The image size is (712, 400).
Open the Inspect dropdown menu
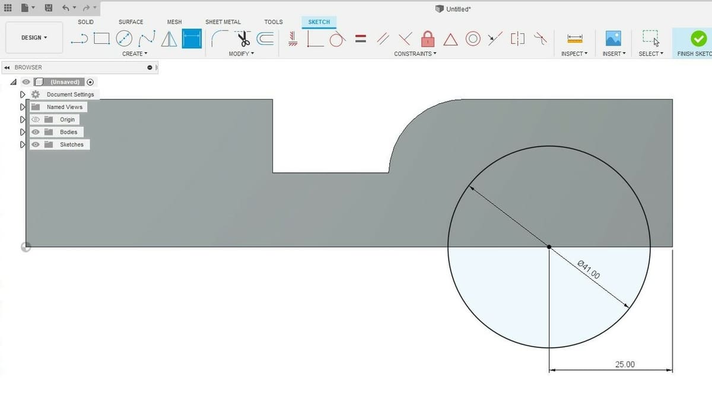(x=574, y=54)
